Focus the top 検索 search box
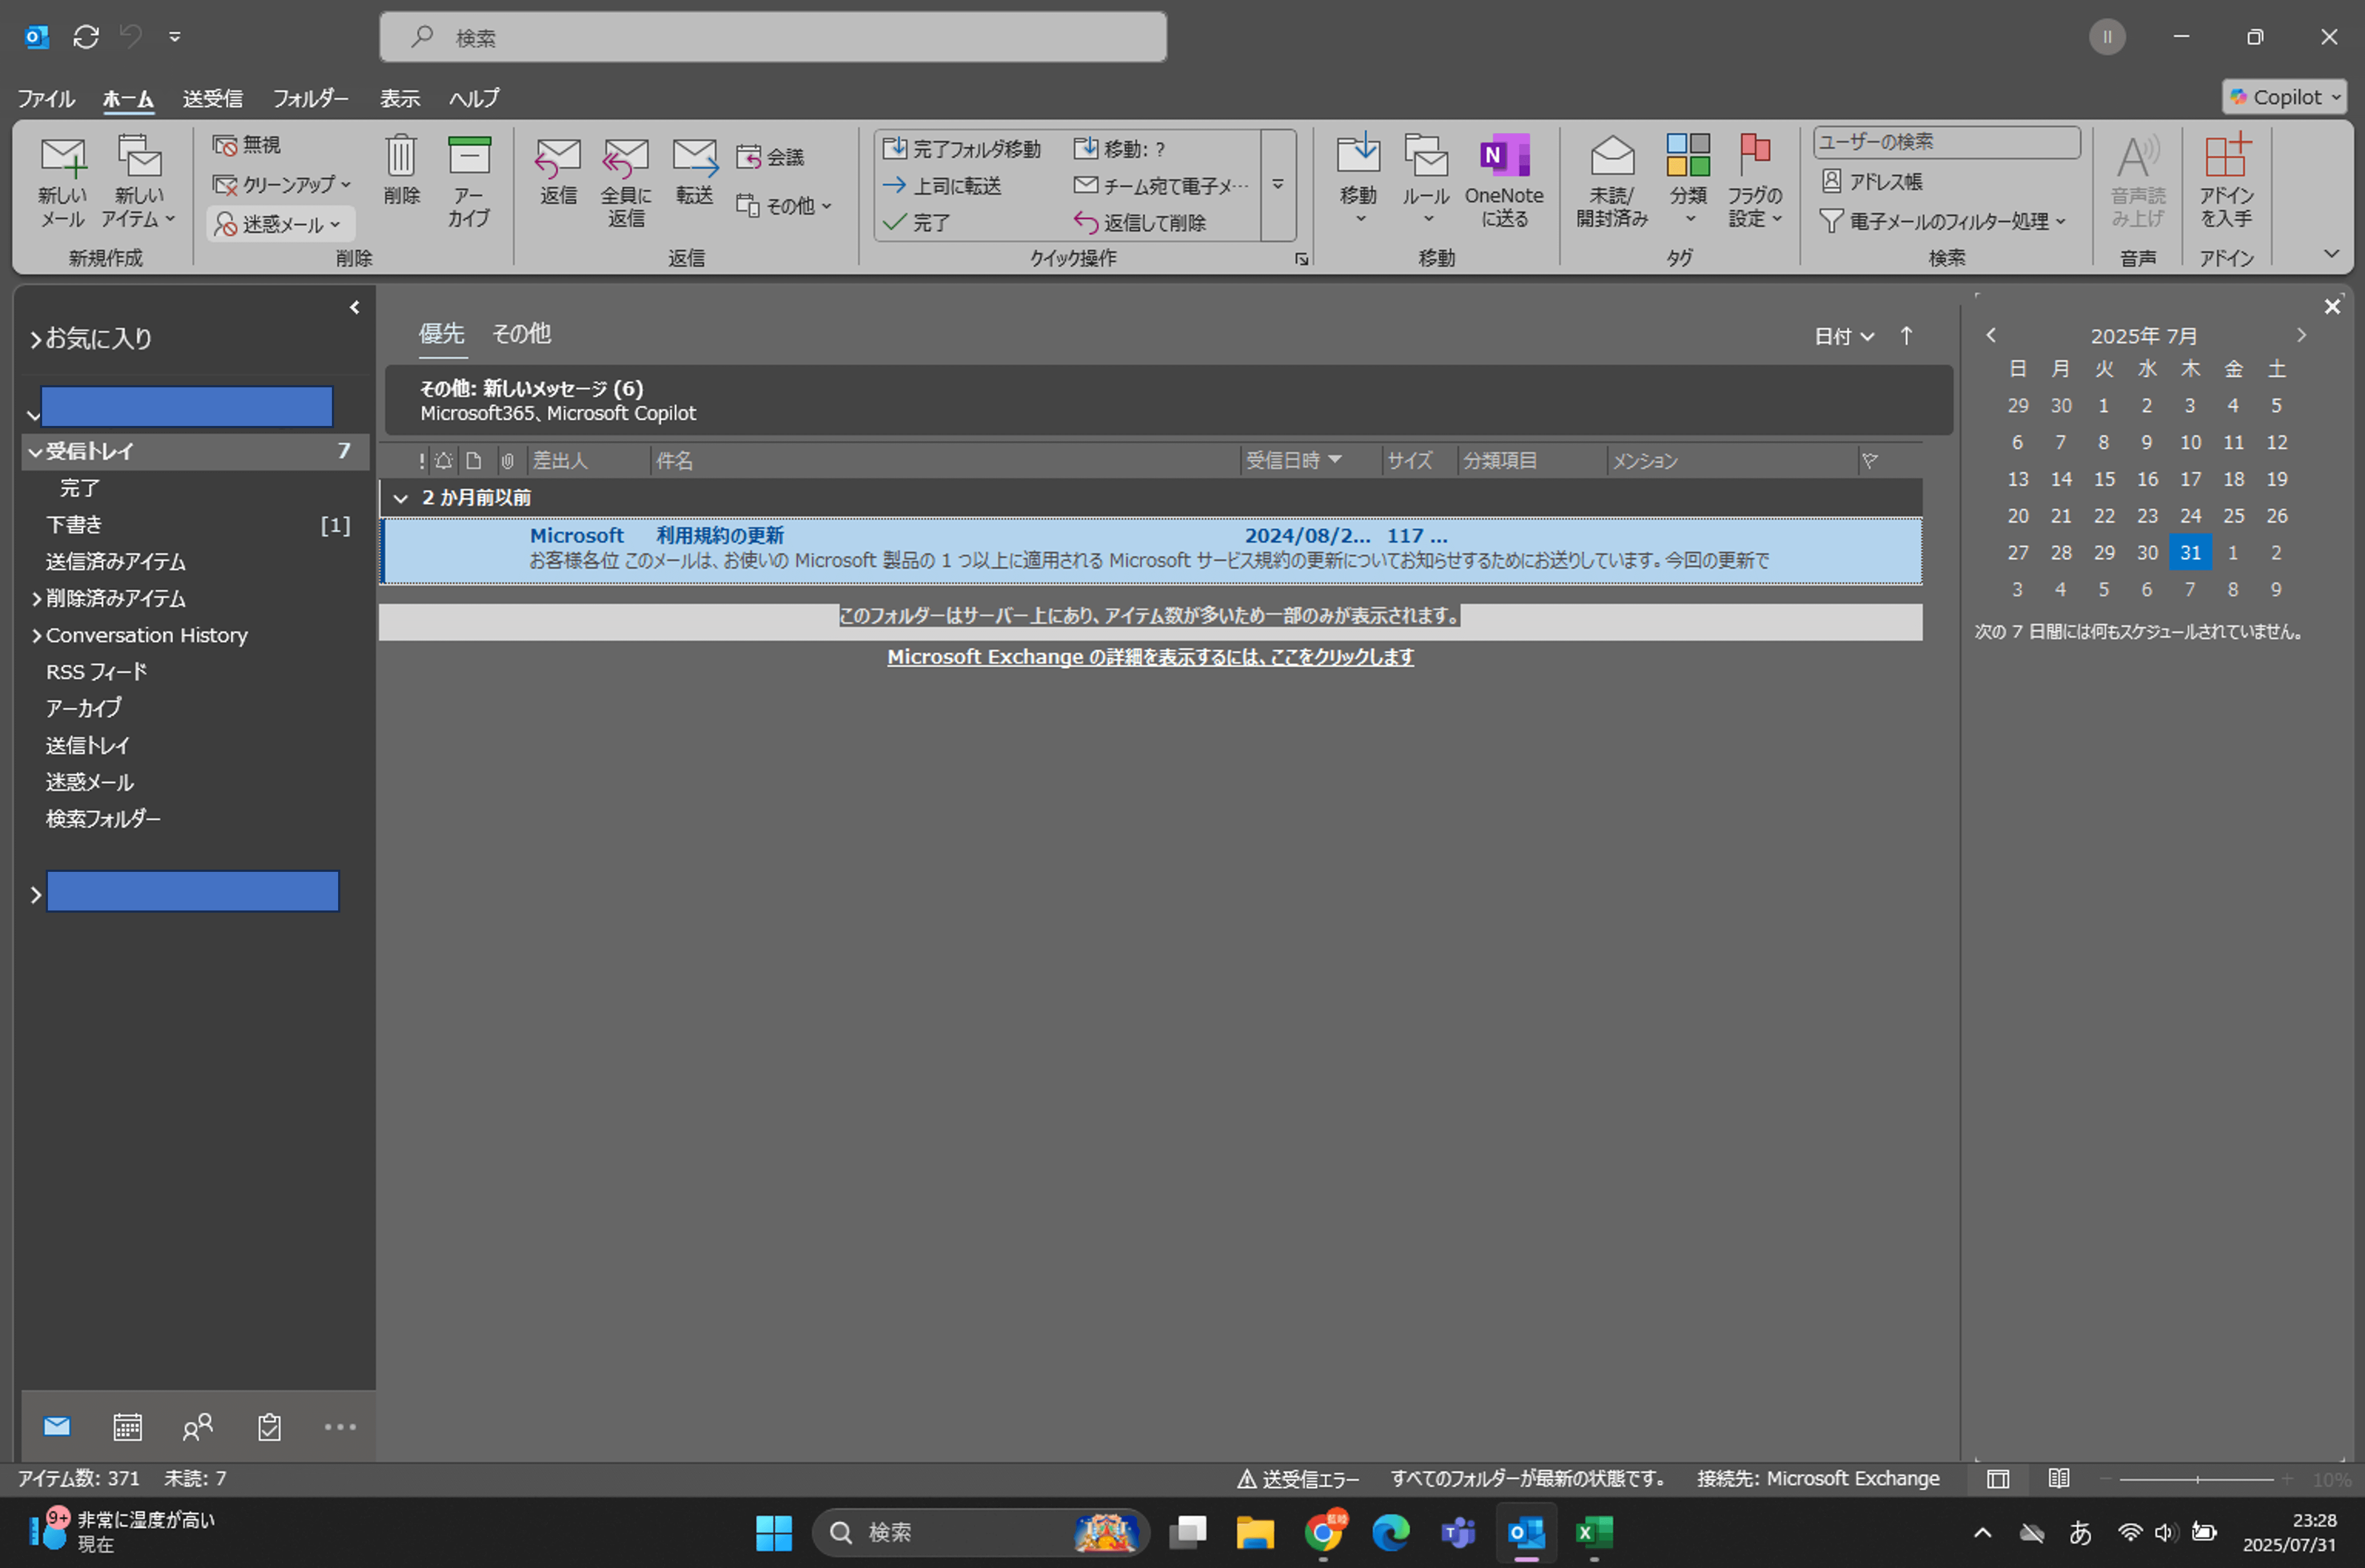The image size is (2365, 1568). pyautogui.click(x=773, y=37)
